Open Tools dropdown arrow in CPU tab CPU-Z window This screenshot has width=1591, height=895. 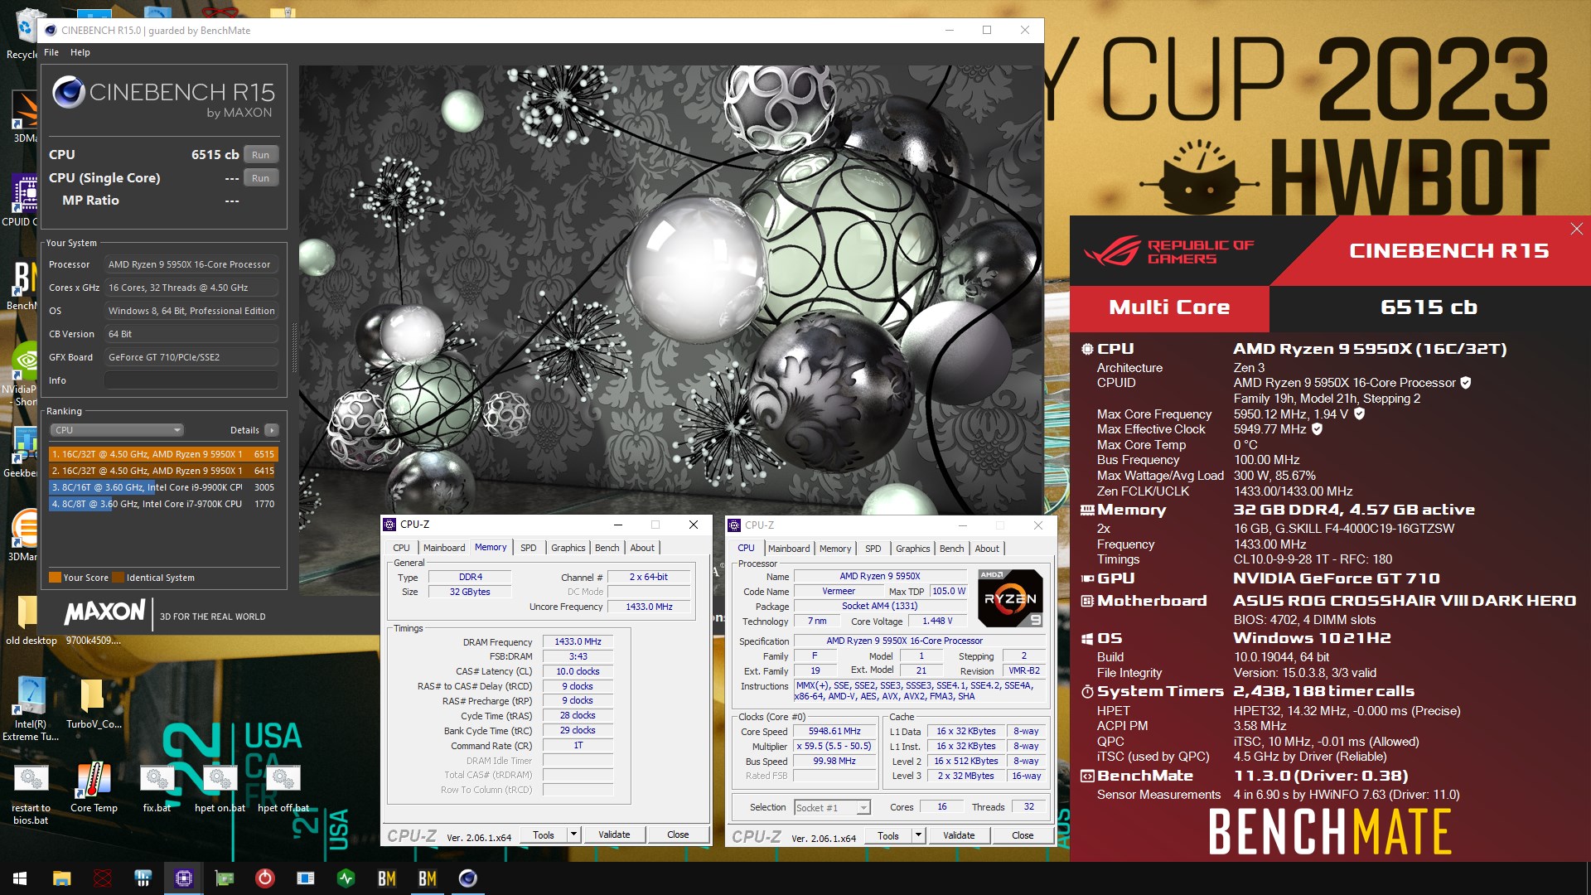918,835
